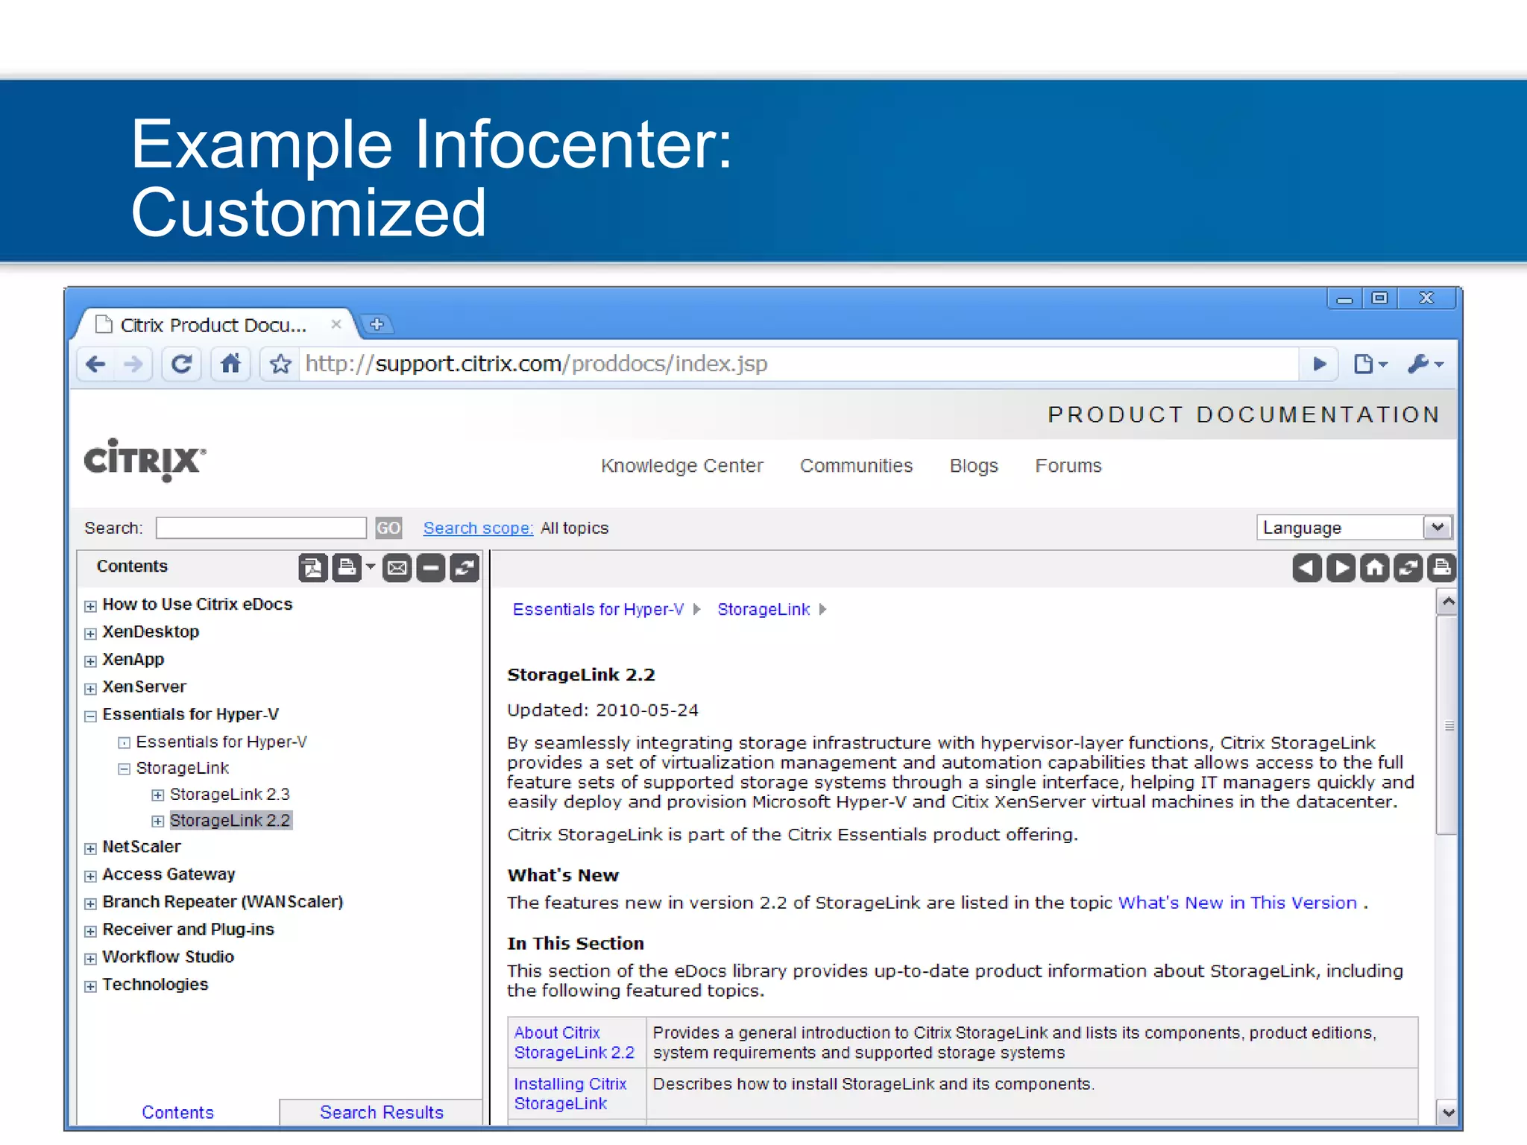This screenshot has width=1527, height=1145.
Task: Expand the XenDesktop tree node
Action: [90, 634]
